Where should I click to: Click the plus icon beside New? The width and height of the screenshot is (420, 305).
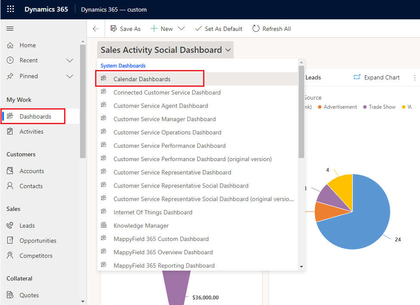[154, 29]
